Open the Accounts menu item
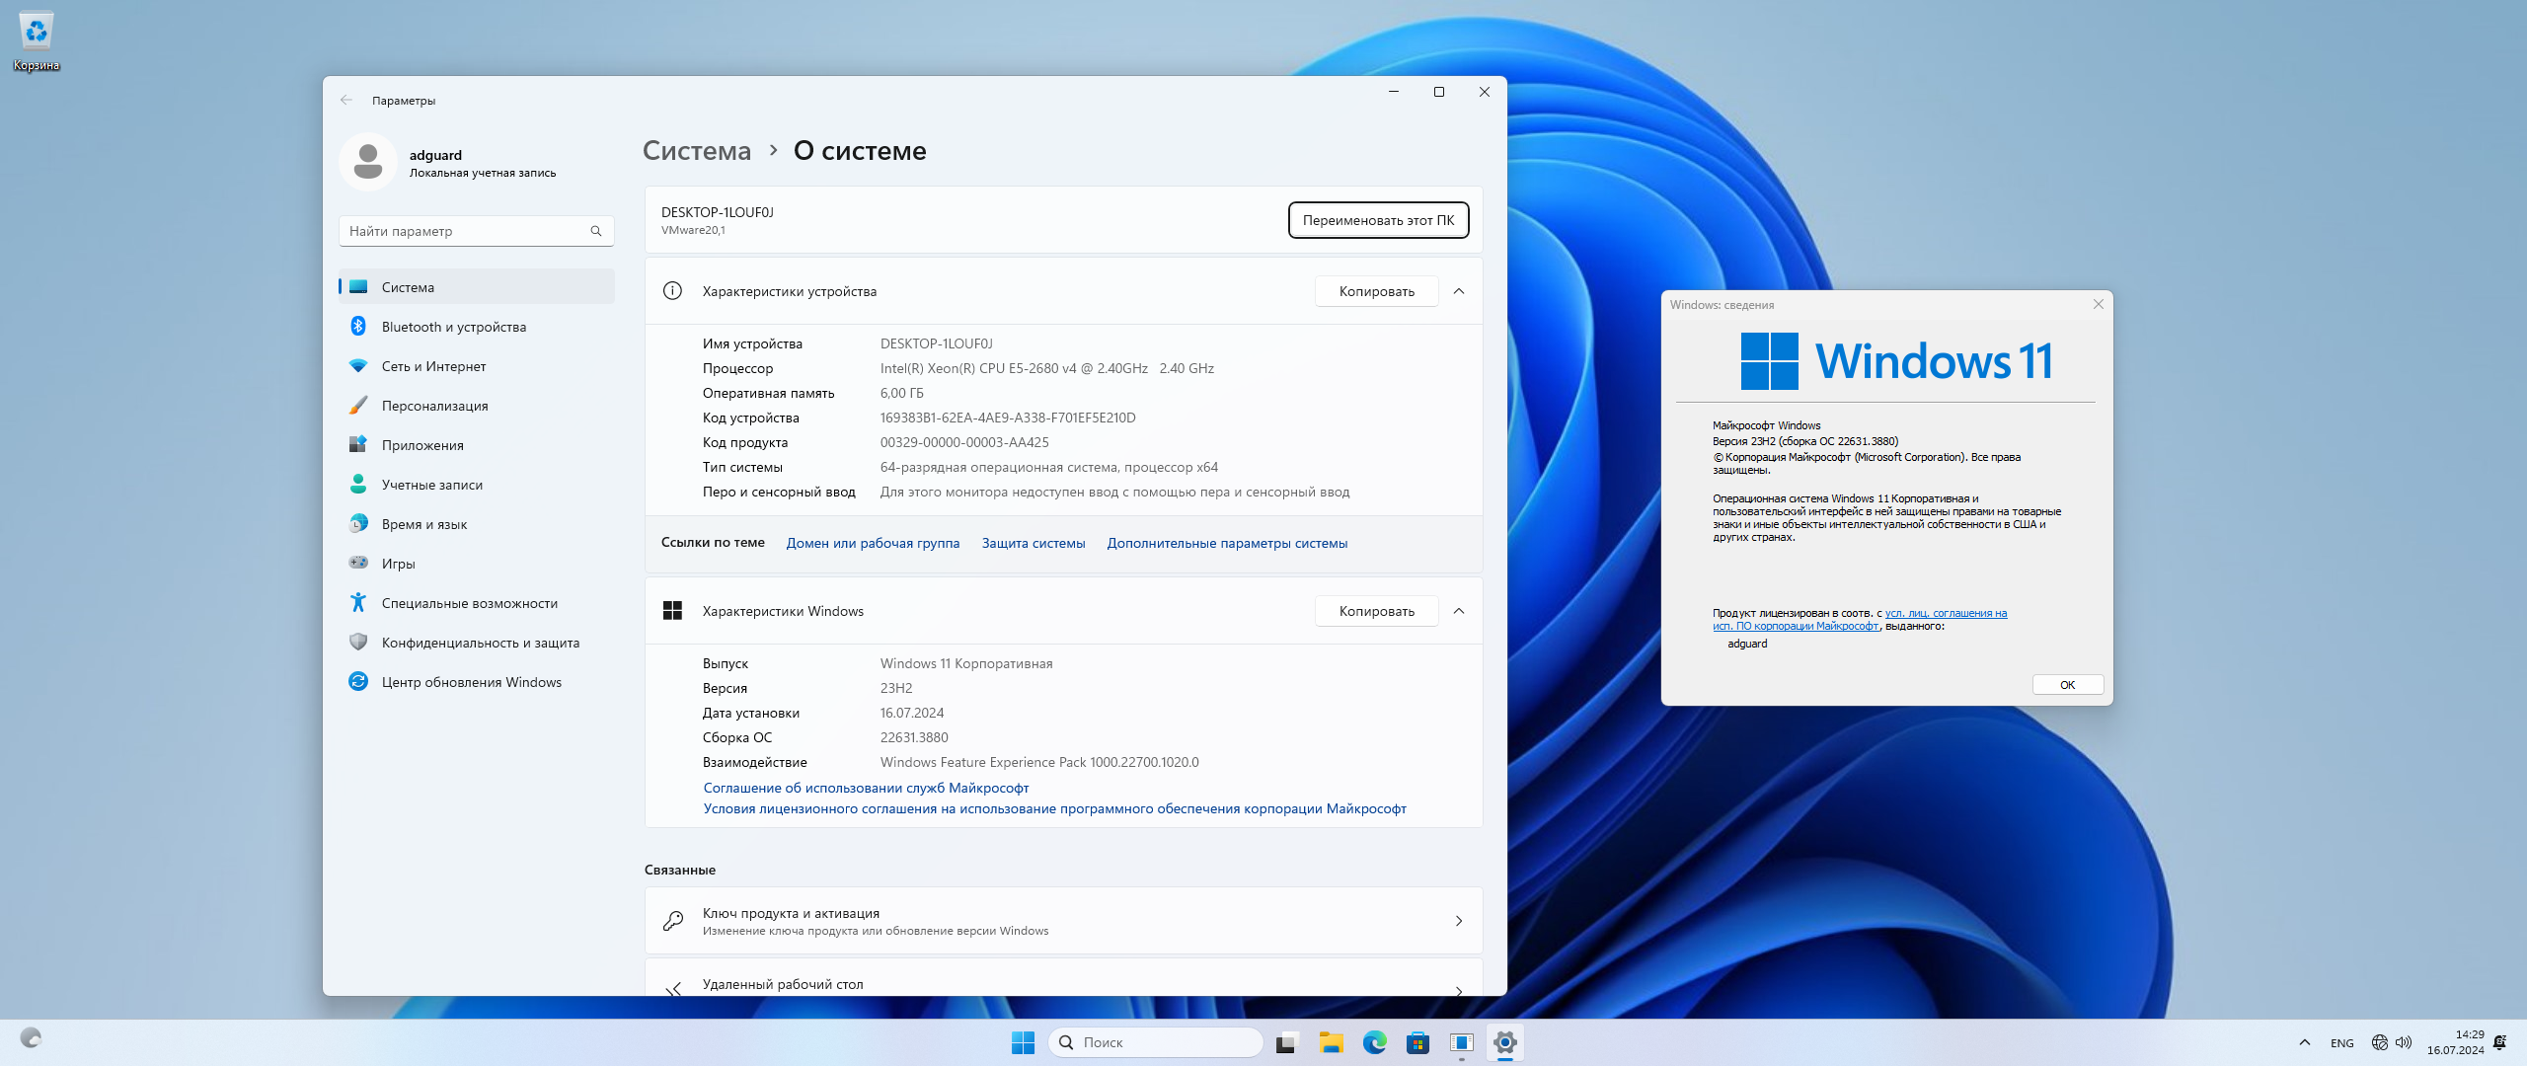The width and height of the screenshot is (2527, 1066). click(x=431, y=485)
